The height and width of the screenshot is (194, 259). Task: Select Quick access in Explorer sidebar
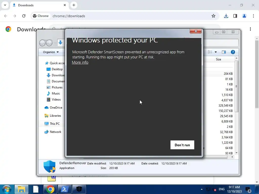click(55, 63)
